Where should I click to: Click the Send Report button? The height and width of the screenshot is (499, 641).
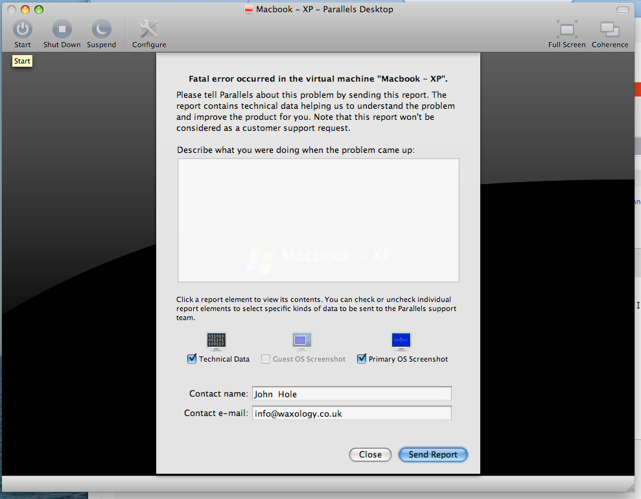[x=433, y=454]
